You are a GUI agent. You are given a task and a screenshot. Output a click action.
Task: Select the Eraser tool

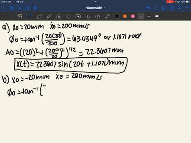(39, 16)
